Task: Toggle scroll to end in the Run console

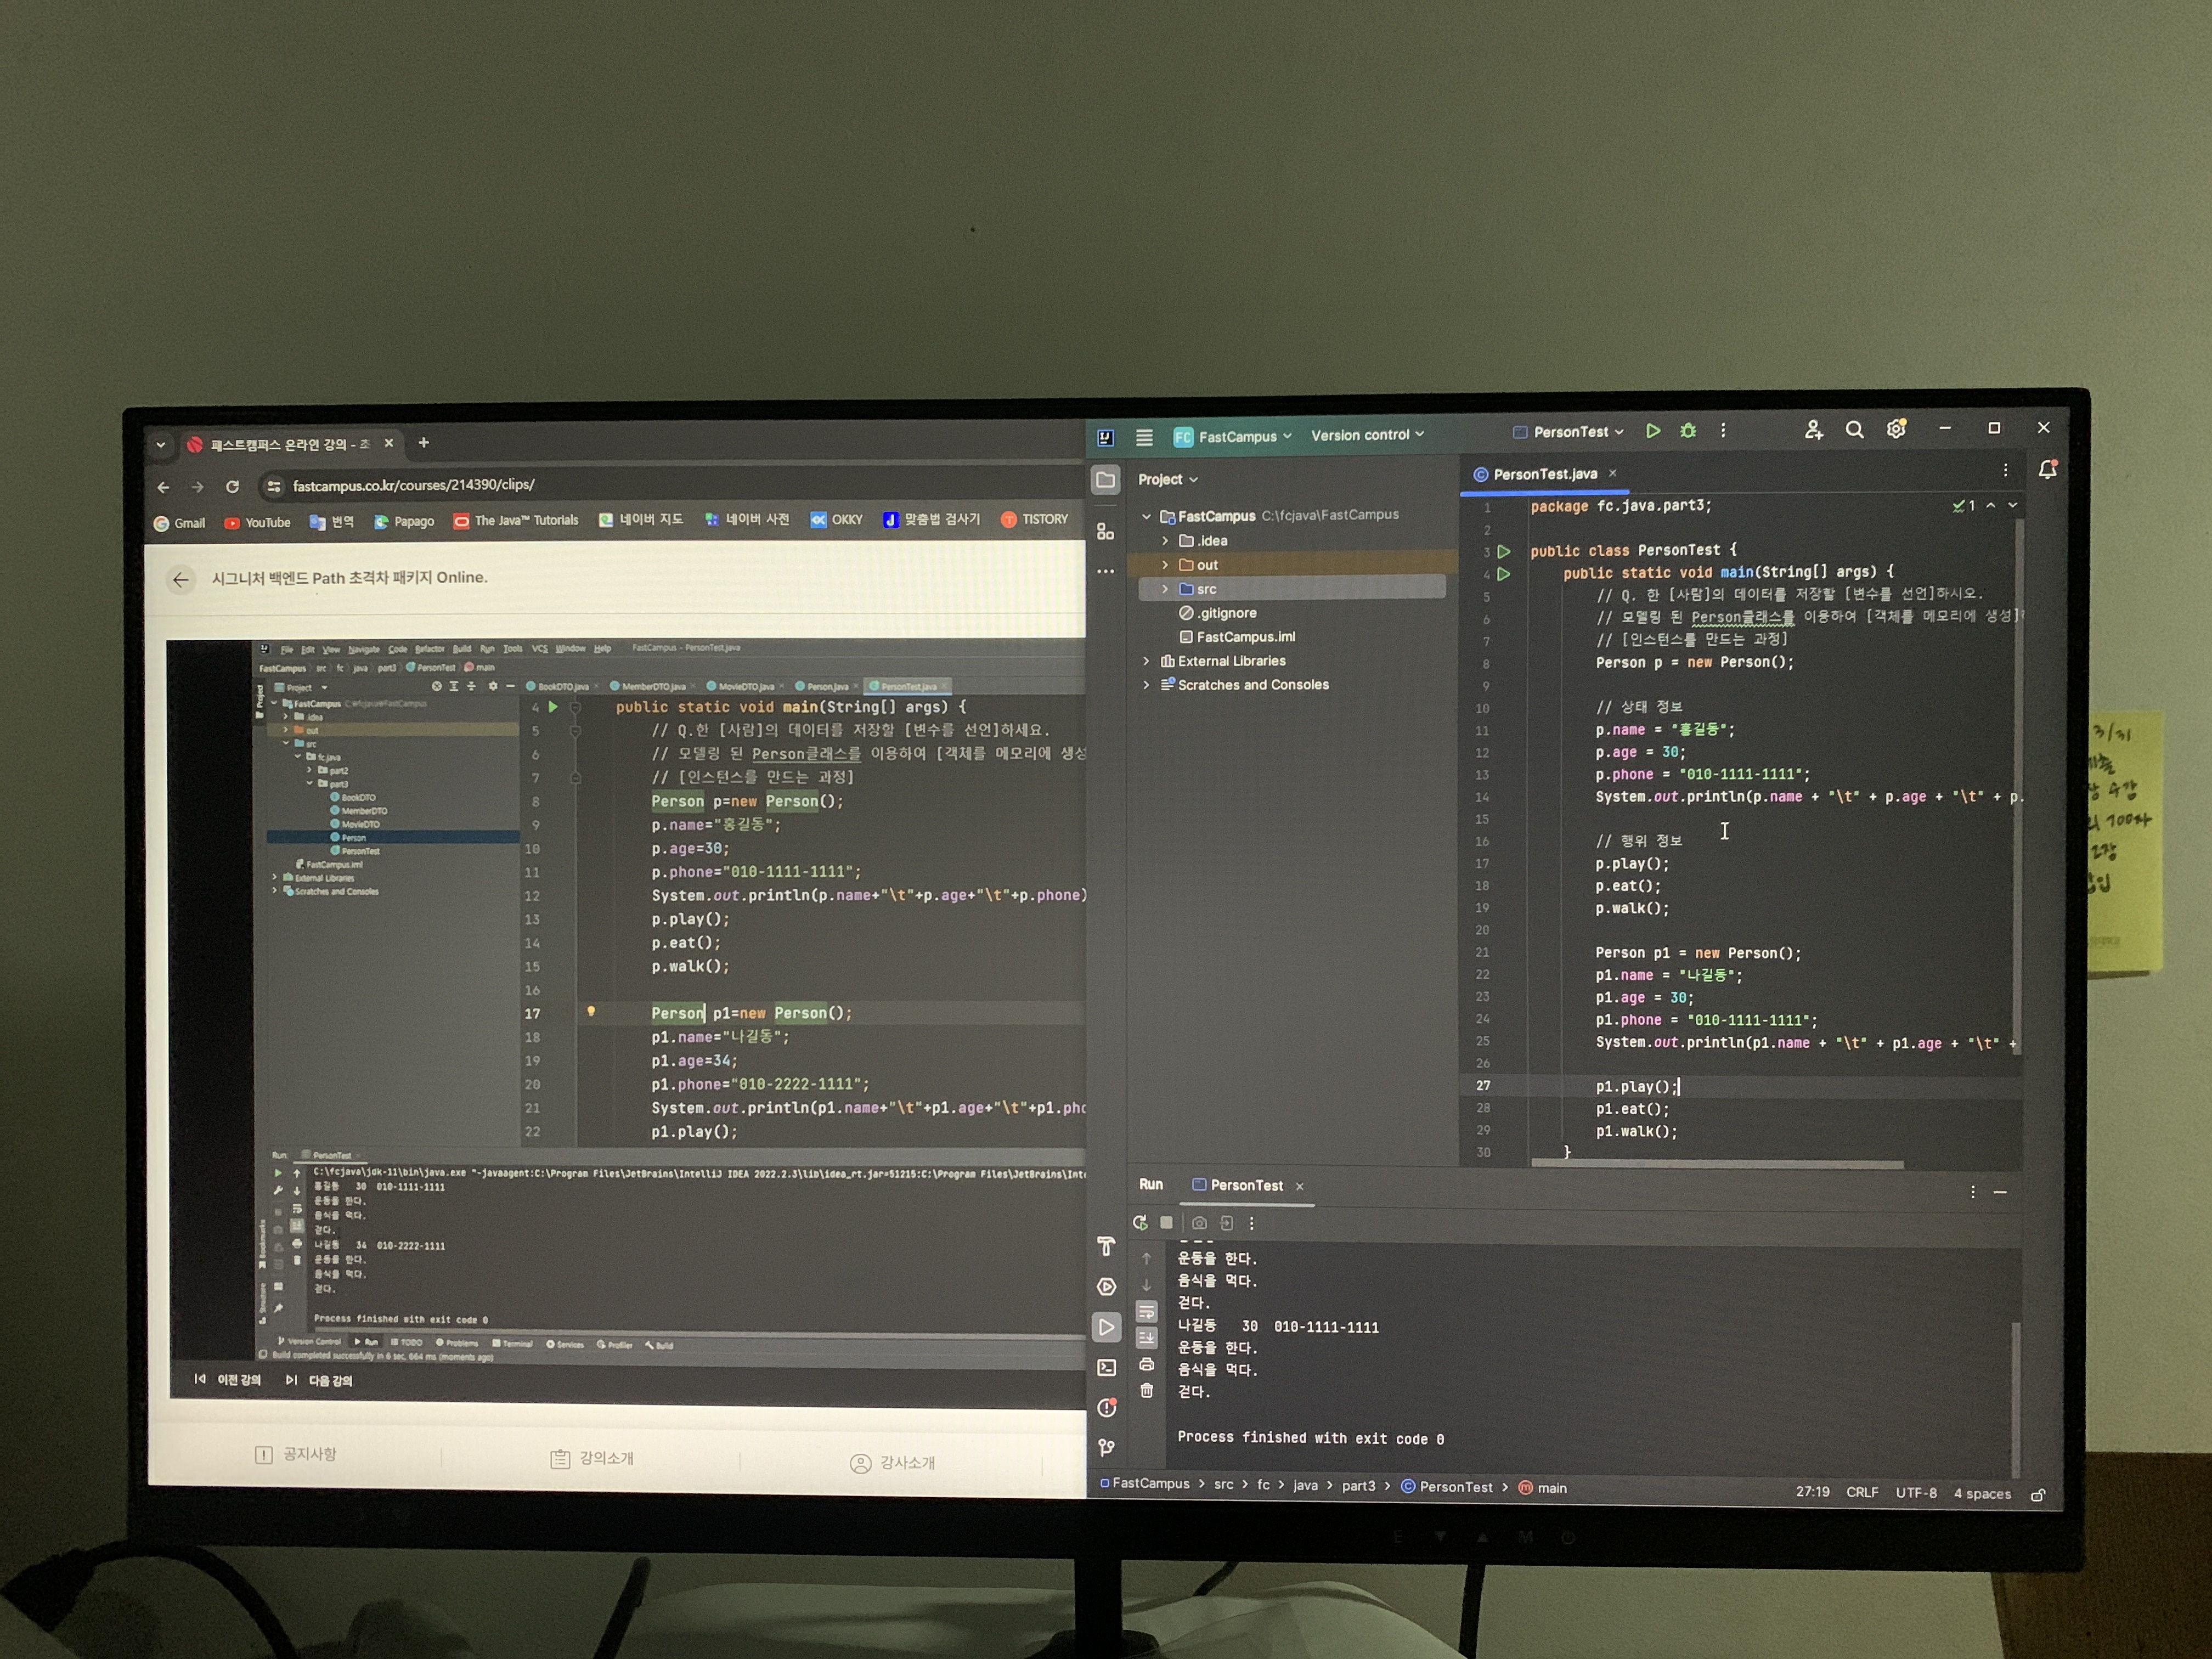Action: [1147, 1338]
